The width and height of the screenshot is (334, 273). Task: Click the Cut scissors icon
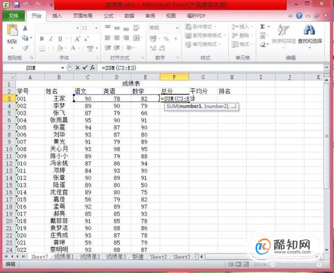[x=25, y=28]
